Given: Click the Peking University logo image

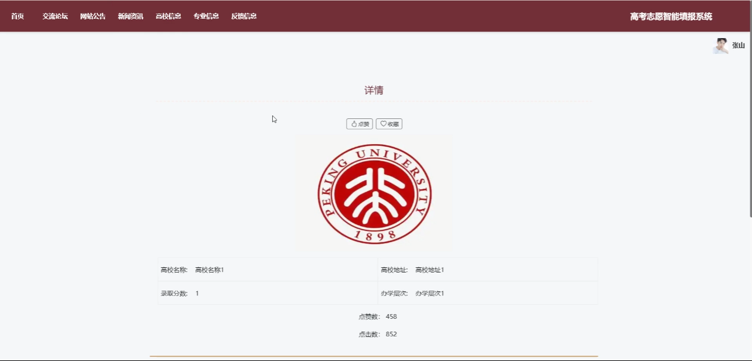Looking at the screenshot, I should click(374, 193).
